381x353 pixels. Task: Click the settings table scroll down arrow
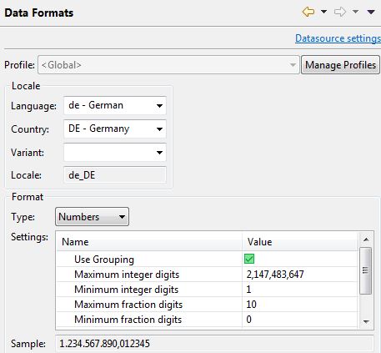(366, 321)
